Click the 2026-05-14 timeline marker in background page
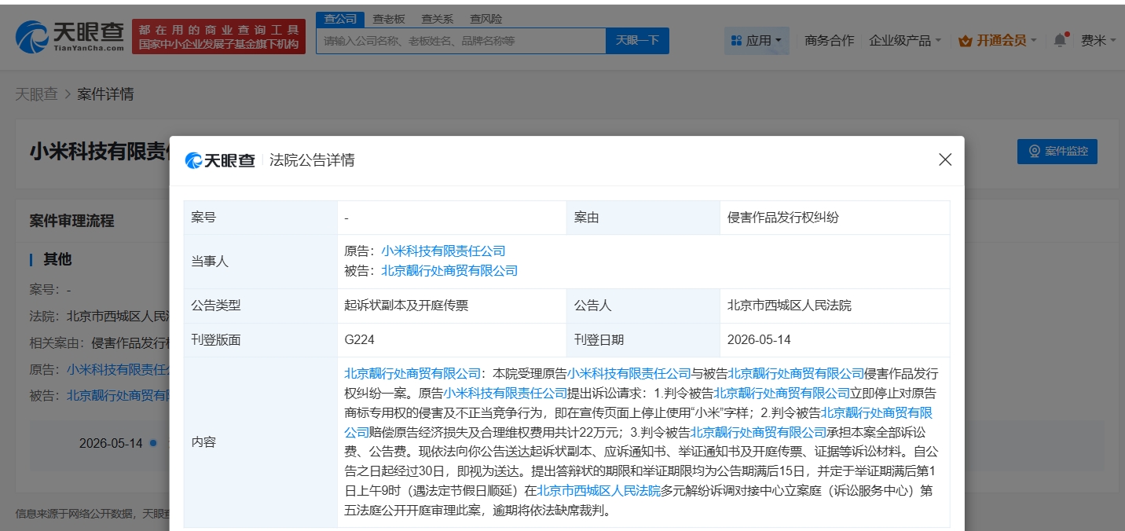This screenshot has height=531, width=1125. pos(153,443)
